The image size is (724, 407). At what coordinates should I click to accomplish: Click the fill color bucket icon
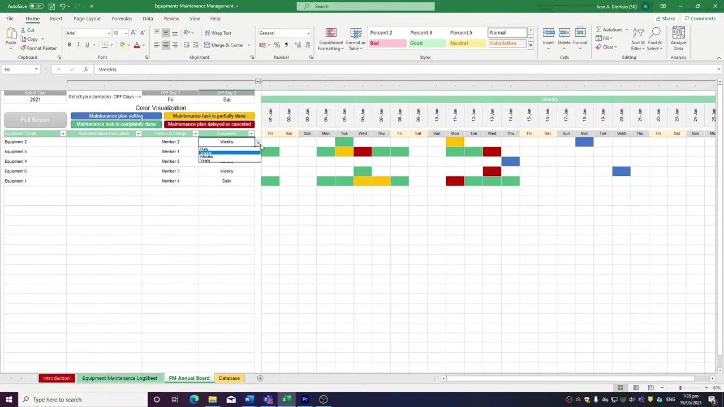click(x=122, y=45)
